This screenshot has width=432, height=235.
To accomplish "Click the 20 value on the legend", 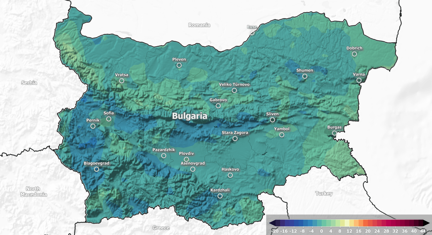I will click(368, 231).
